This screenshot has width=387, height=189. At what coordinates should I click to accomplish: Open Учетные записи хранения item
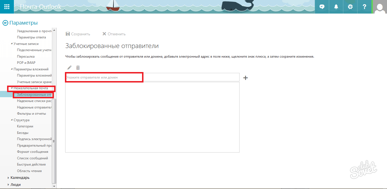[34, 82]
